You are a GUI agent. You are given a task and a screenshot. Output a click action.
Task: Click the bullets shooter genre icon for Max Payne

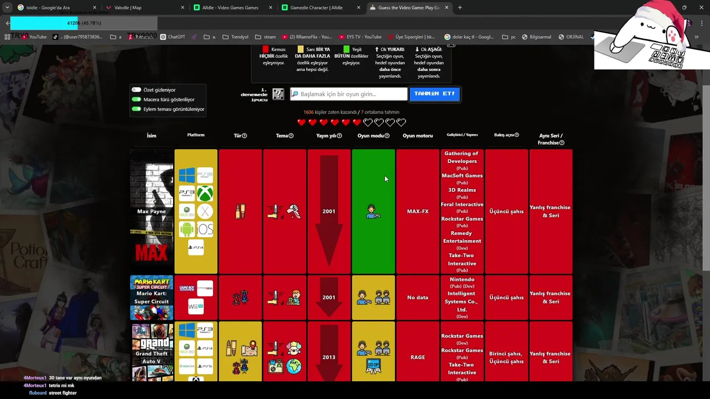click(240, 211)
